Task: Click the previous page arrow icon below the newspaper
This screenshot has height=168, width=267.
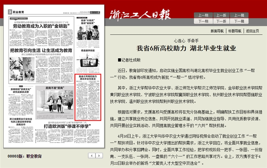Action: point(91,155)
